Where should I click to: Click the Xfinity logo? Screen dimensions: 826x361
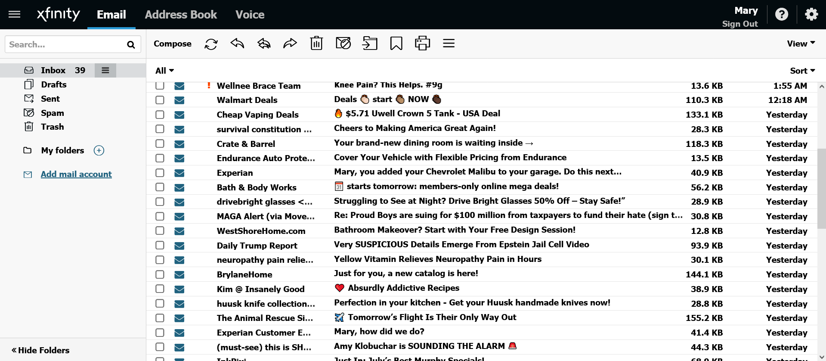[x=58, y=14]
